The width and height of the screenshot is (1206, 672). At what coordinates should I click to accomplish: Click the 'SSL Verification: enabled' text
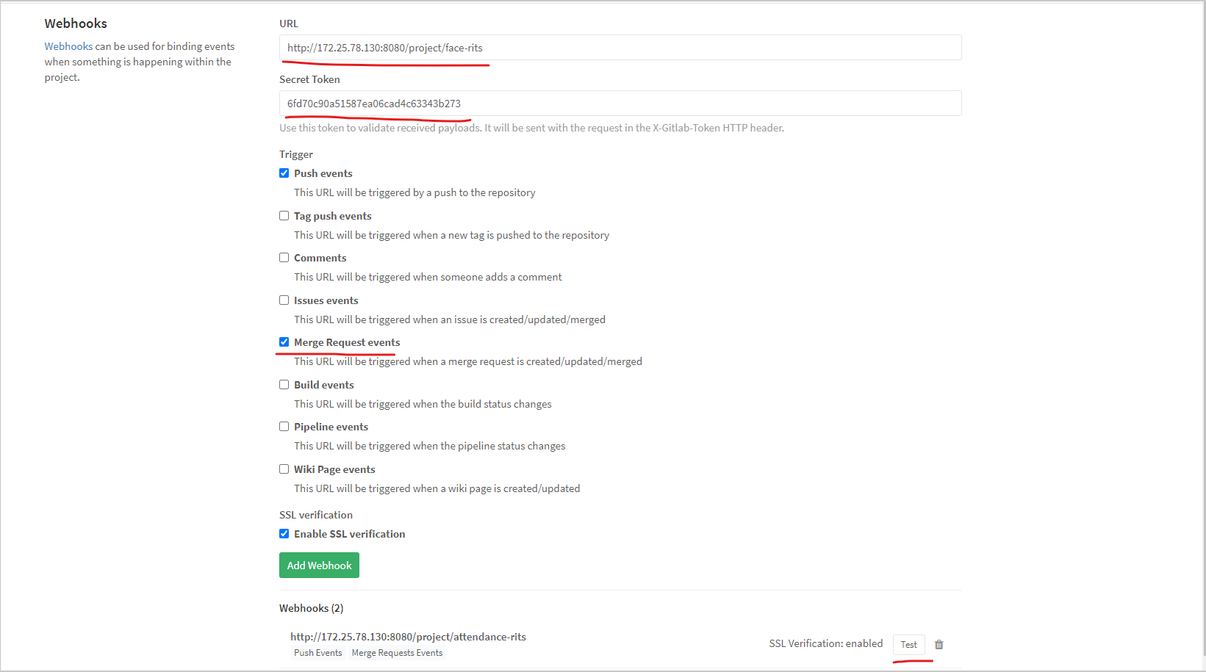point(826,643)
